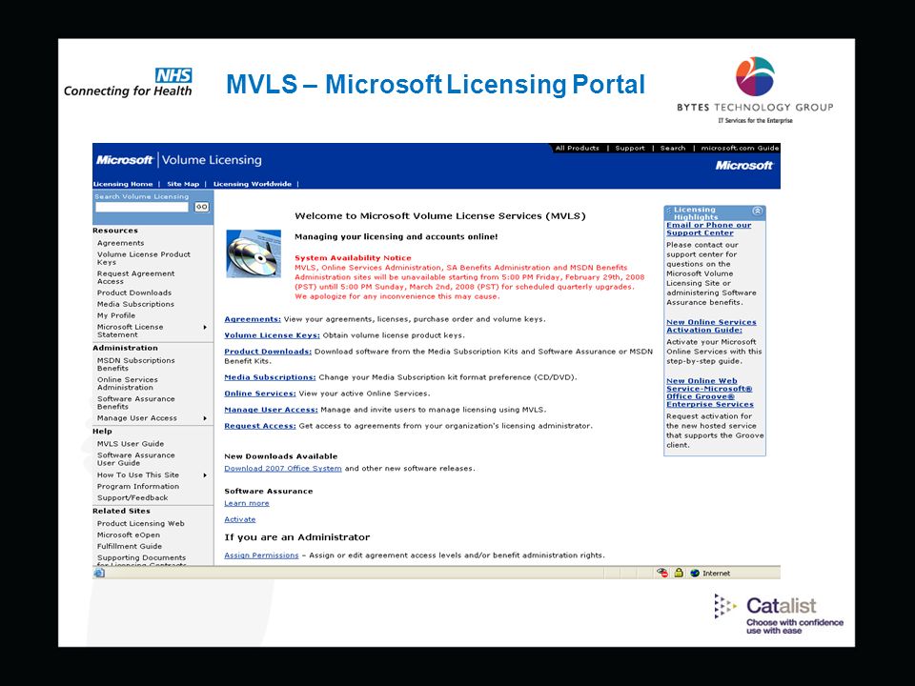Open Email or Phone our Support Center
Viewport: 915px width, 686px height.
[x=708, y=229]
